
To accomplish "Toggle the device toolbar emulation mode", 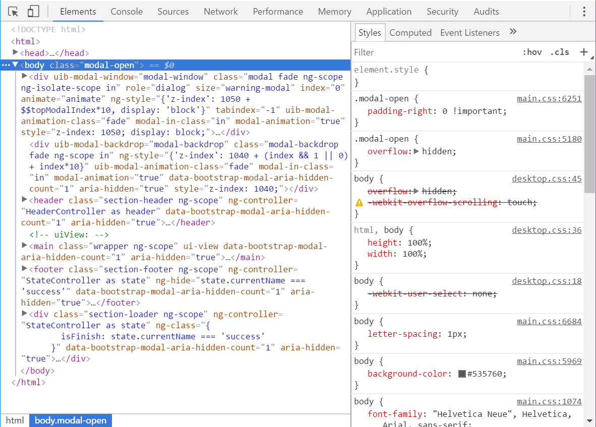I will point(34,11).
